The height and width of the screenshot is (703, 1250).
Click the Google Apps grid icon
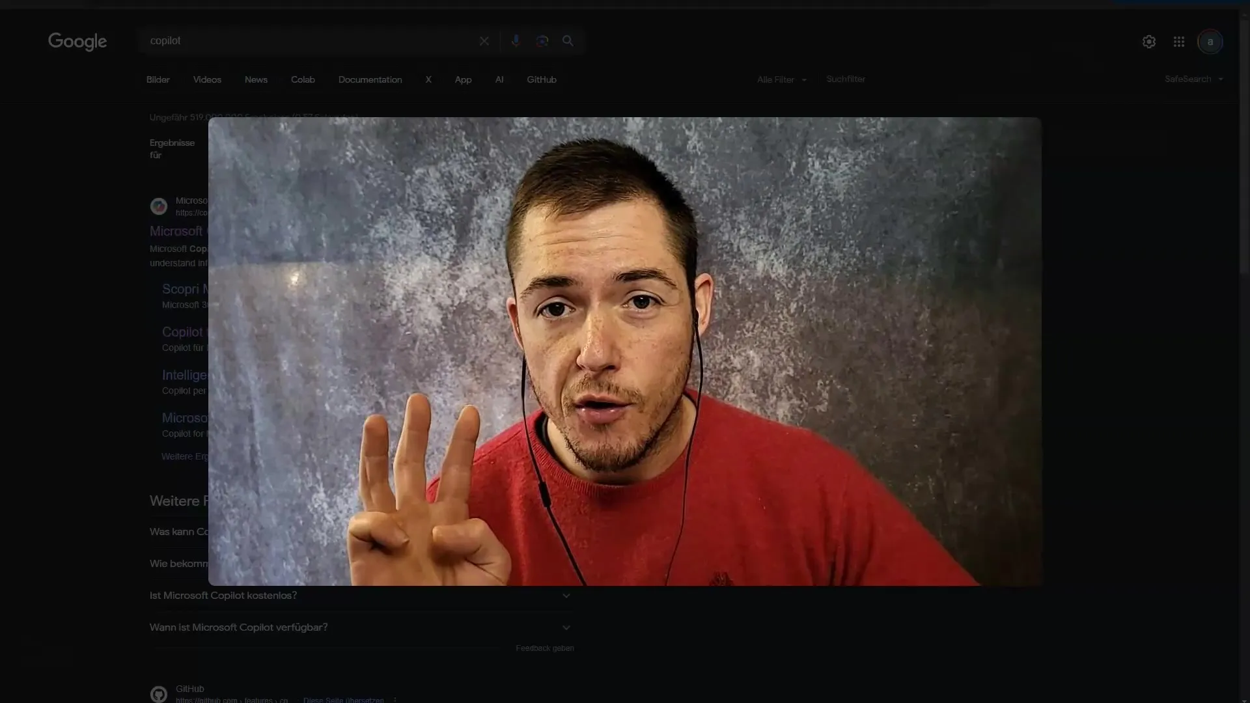1179,40
